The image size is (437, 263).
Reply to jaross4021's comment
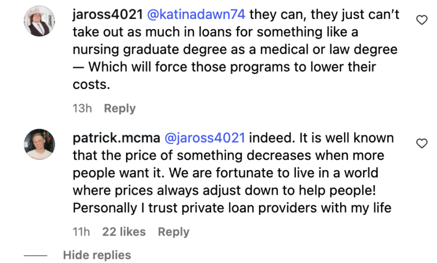120,109
